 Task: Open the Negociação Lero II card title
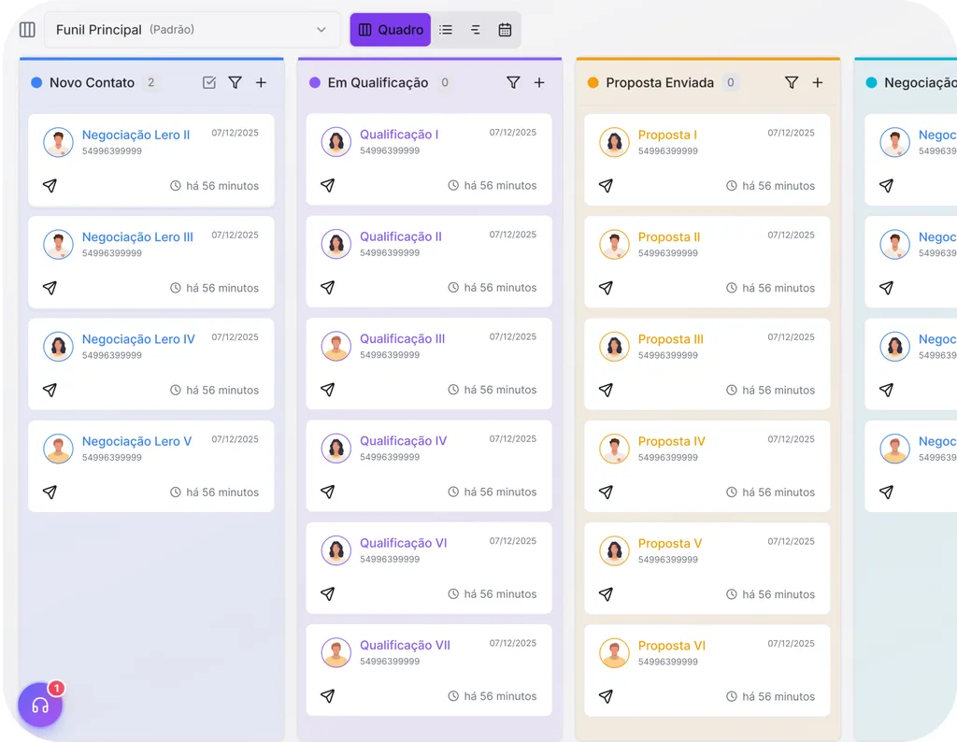coord(136,135)
